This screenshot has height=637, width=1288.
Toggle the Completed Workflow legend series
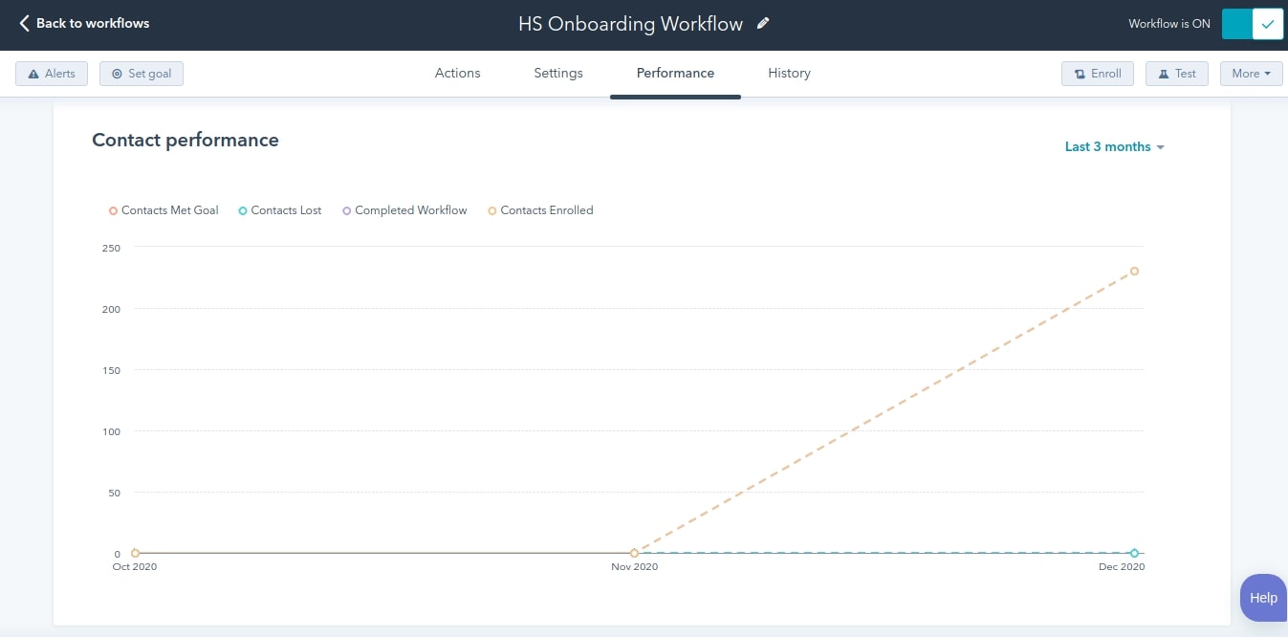pyautogui.click(x=404, y=209)
